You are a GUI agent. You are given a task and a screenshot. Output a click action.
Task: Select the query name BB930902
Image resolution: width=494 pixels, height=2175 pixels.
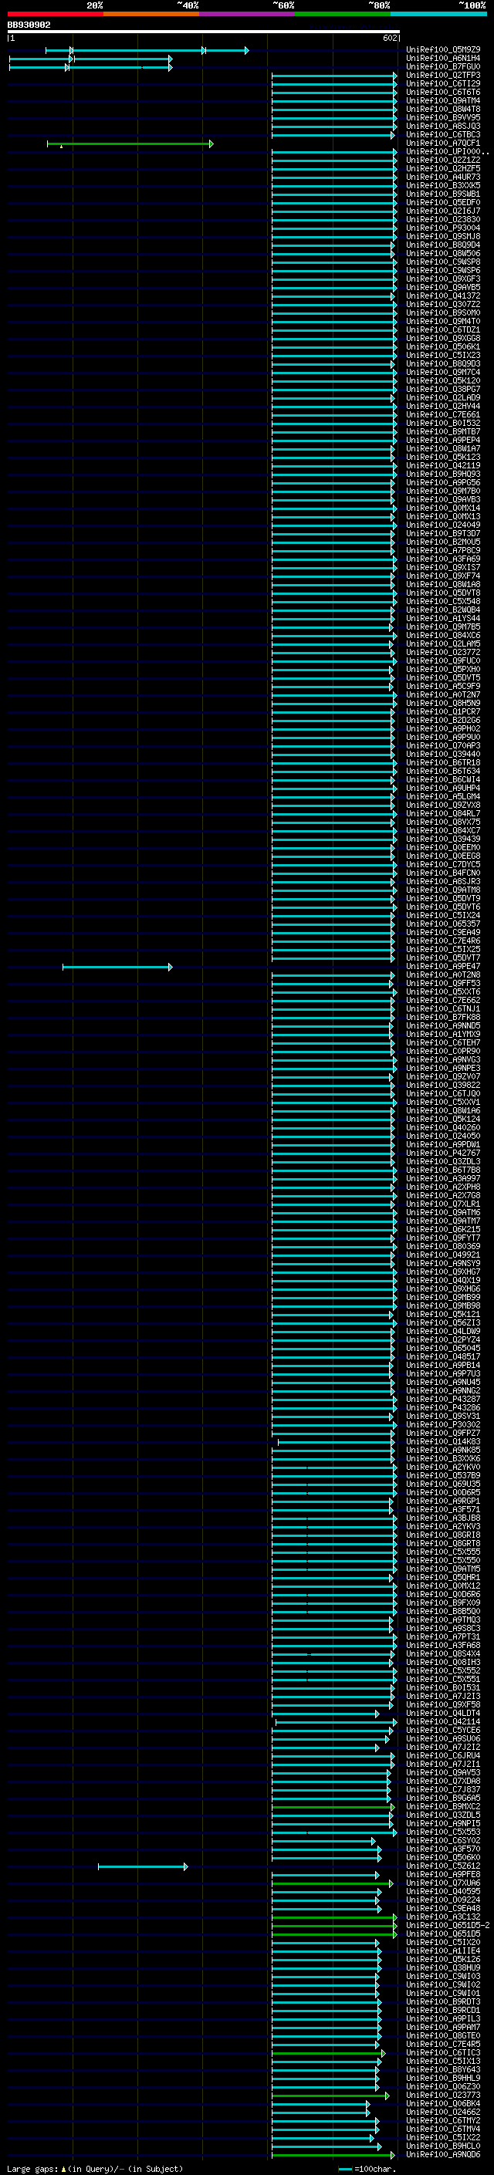pos(29,25)
